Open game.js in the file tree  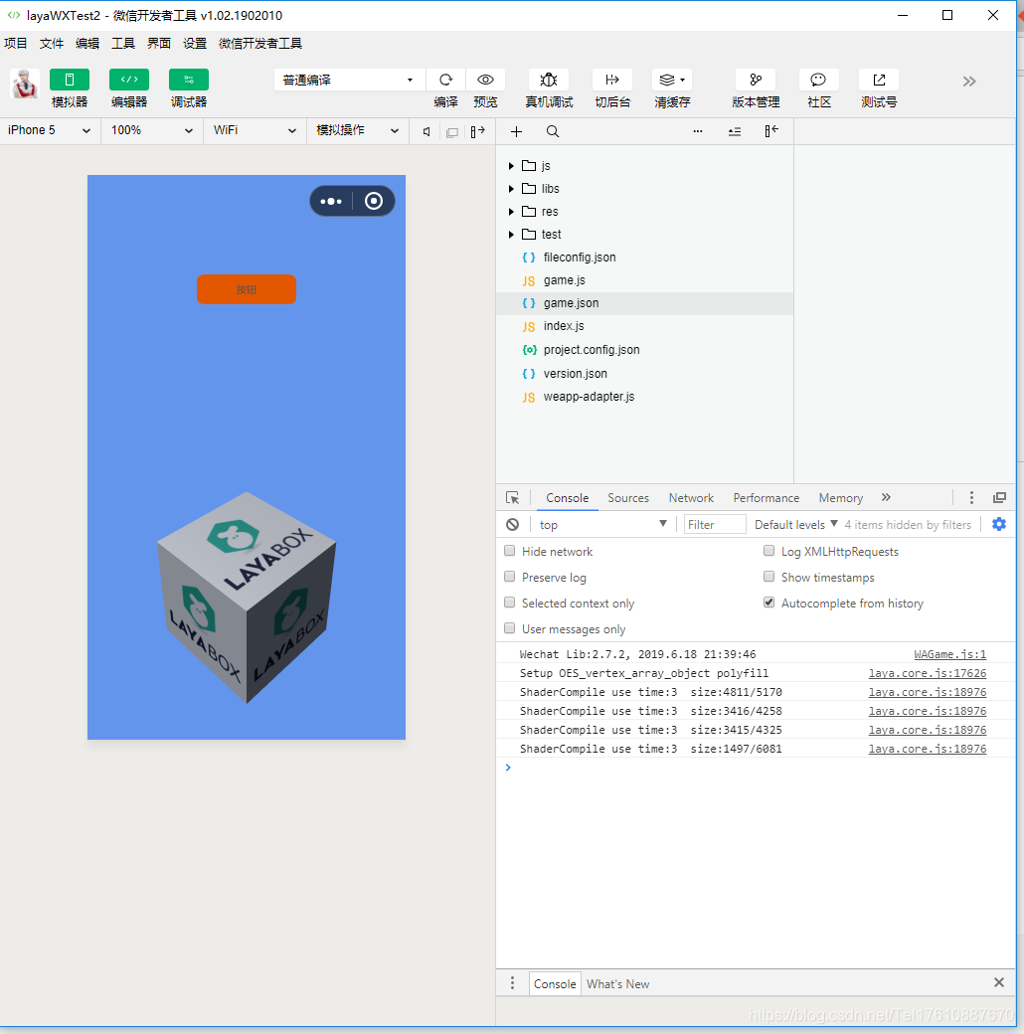coord(565,280)
